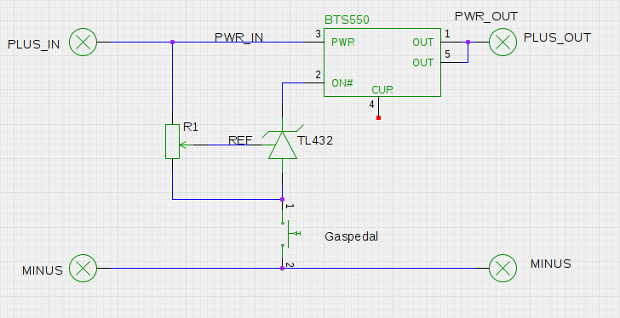Select the BTS550 IC box

[x=382, y=62]
